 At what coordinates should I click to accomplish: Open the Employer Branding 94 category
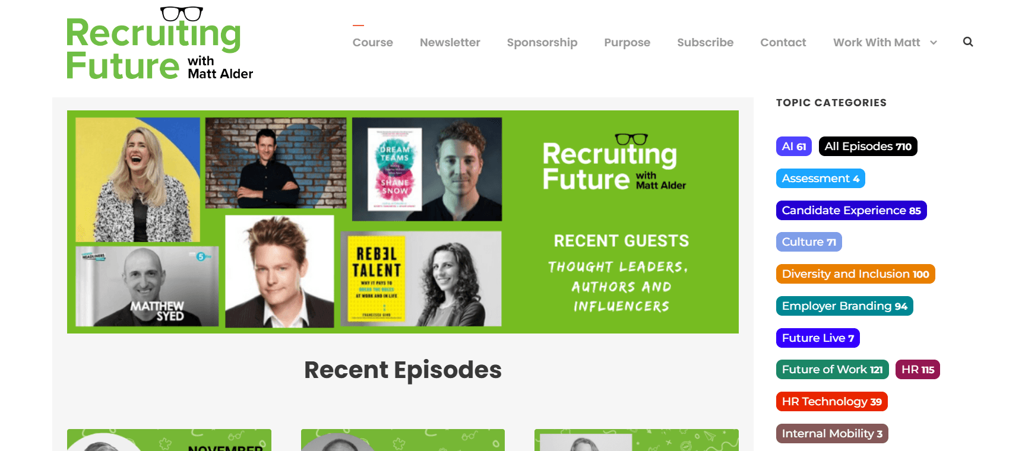pyautogui.click(x=844, y=306)
